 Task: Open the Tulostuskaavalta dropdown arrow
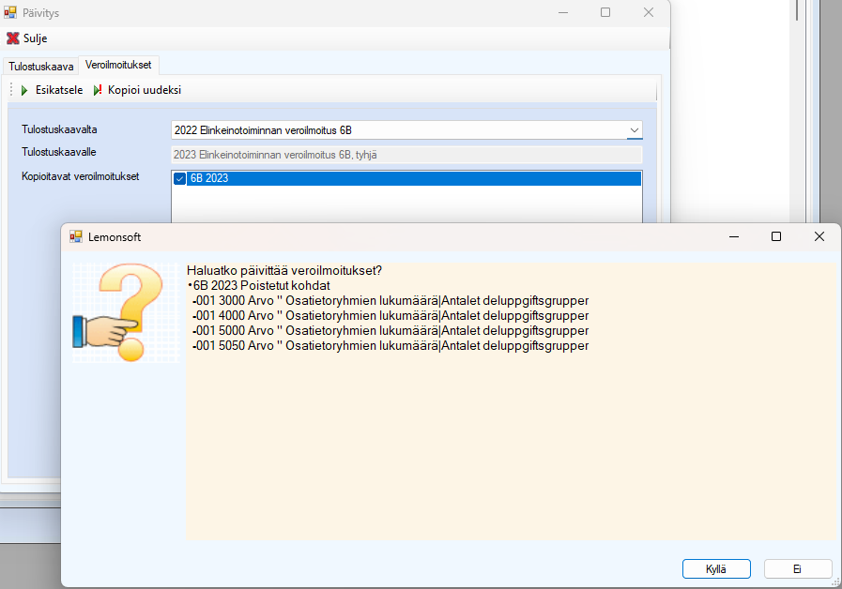click(x=635, y=130)
